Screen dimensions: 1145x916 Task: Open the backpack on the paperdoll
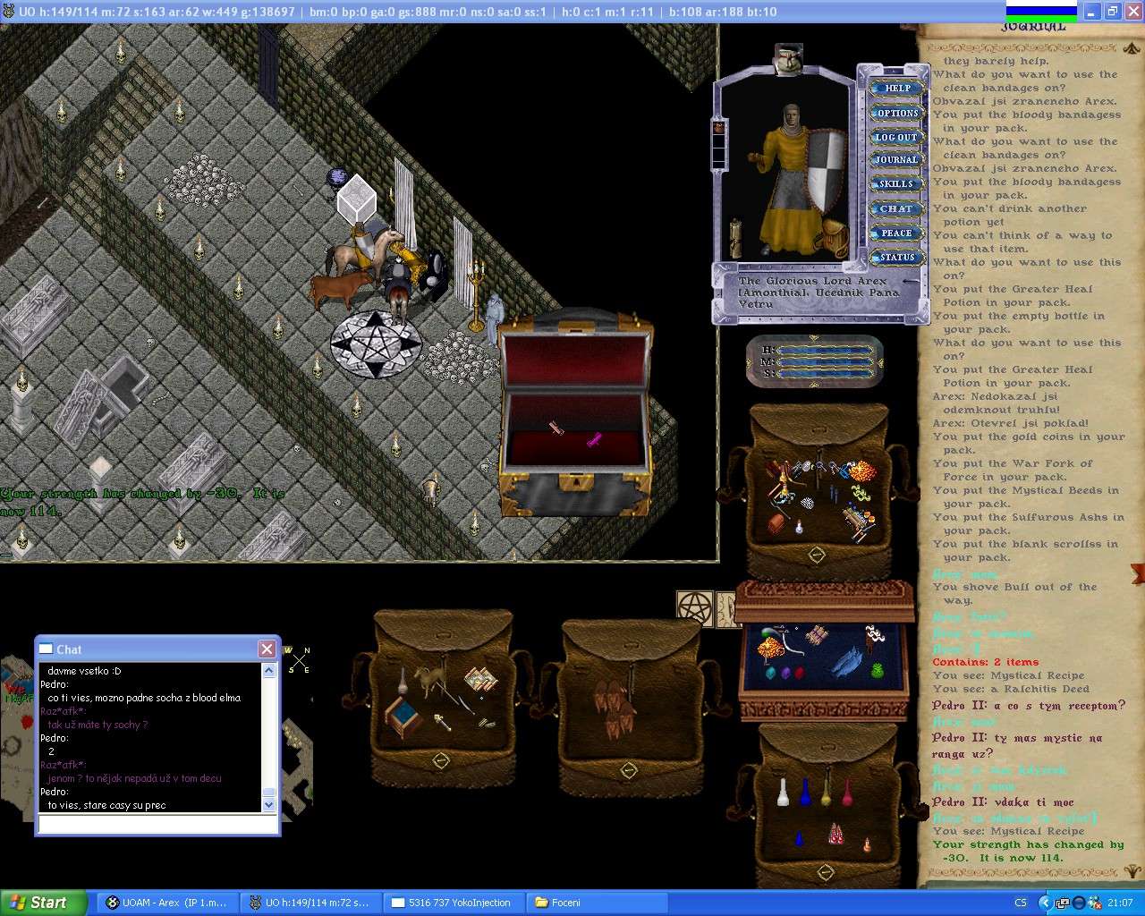(835, 236)
